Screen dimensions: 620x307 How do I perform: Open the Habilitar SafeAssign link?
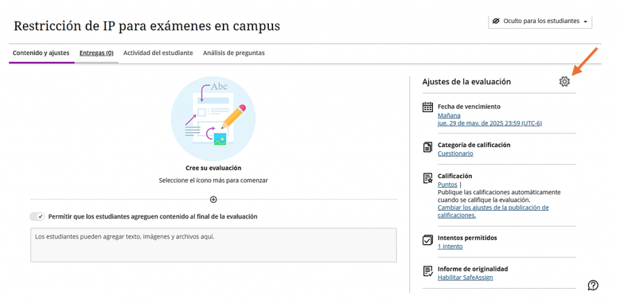466,277
